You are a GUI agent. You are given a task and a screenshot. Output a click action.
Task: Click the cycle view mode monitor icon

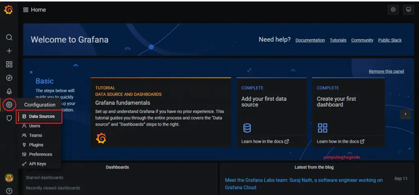(x=408, y=10)
